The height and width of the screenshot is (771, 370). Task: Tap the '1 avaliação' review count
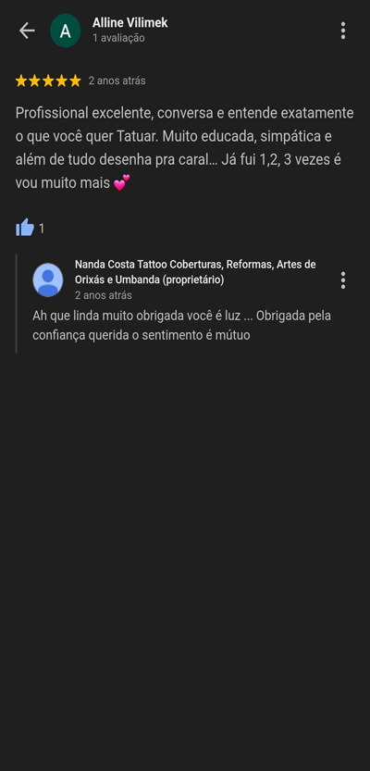pyautogui.click(x=118, y=38)
